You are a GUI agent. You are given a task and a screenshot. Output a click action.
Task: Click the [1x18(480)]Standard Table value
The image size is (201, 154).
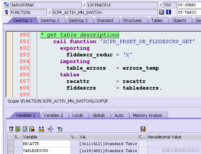109,151
